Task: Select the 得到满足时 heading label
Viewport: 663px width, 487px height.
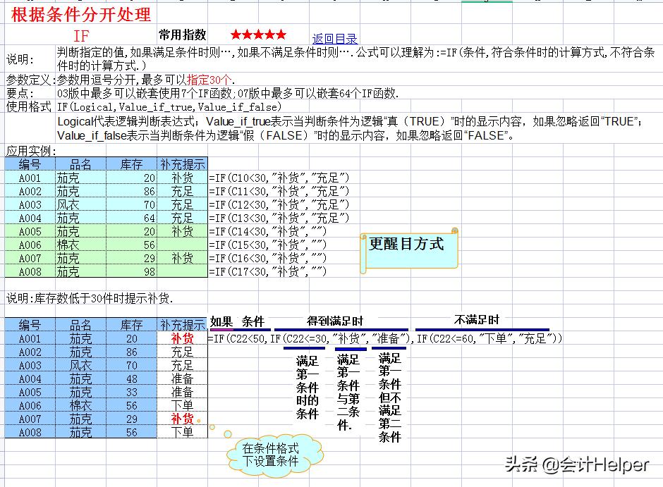Action: 335,321
